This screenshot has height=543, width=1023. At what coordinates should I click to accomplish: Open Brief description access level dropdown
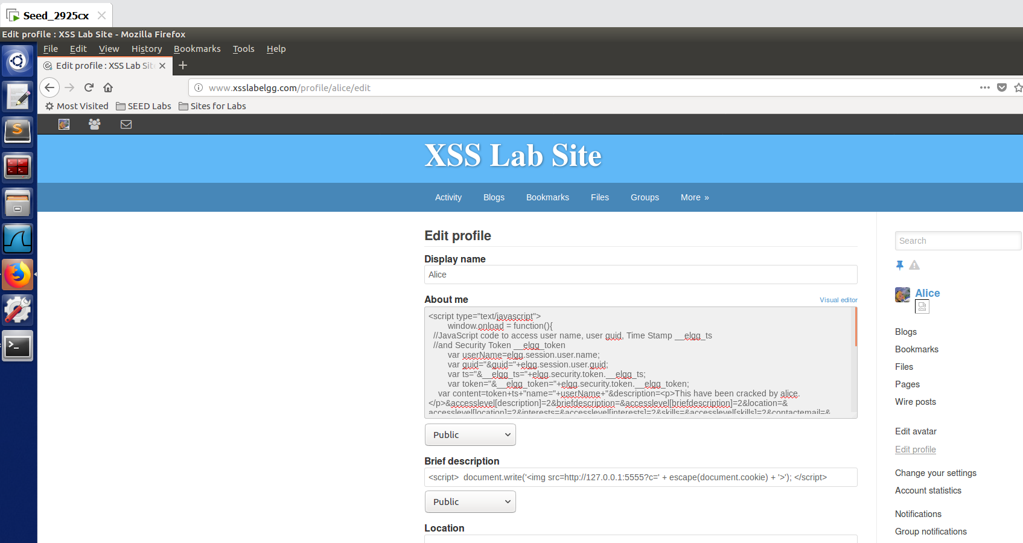(470, 502)
